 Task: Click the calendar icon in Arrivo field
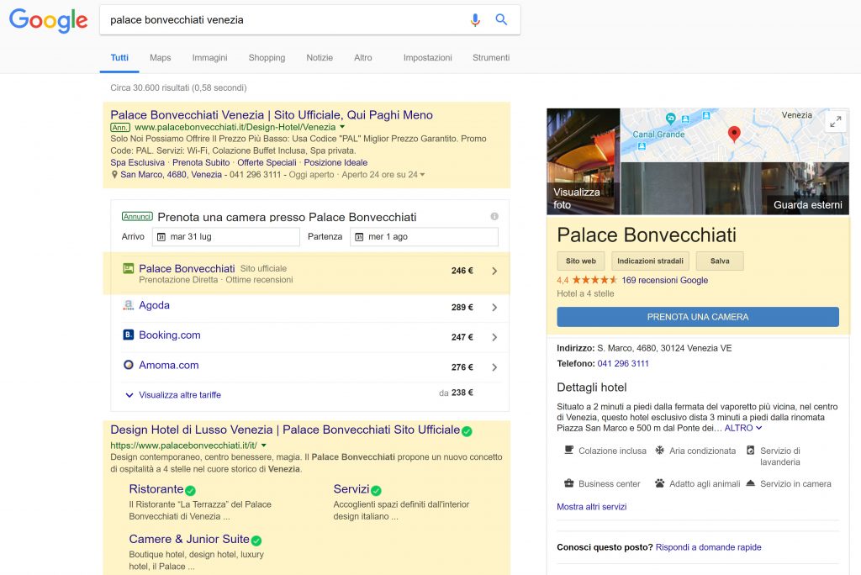161,237
